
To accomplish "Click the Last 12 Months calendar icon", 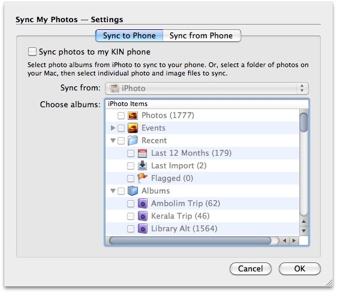I will coord(142,153).
